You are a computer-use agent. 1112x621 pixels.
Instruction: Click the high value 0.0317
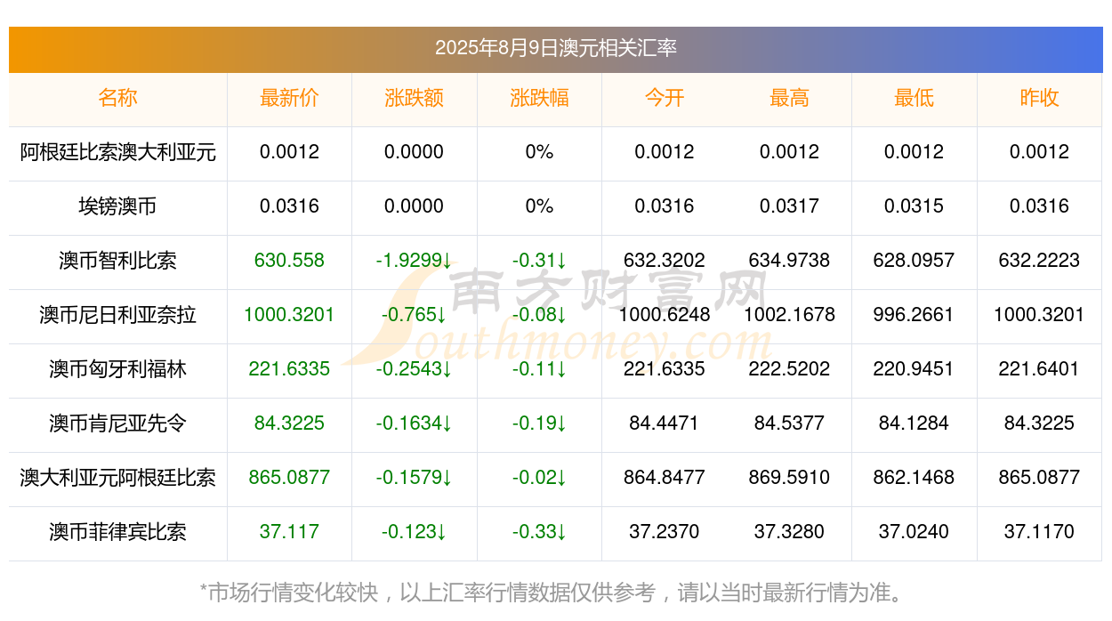[789, 206]
